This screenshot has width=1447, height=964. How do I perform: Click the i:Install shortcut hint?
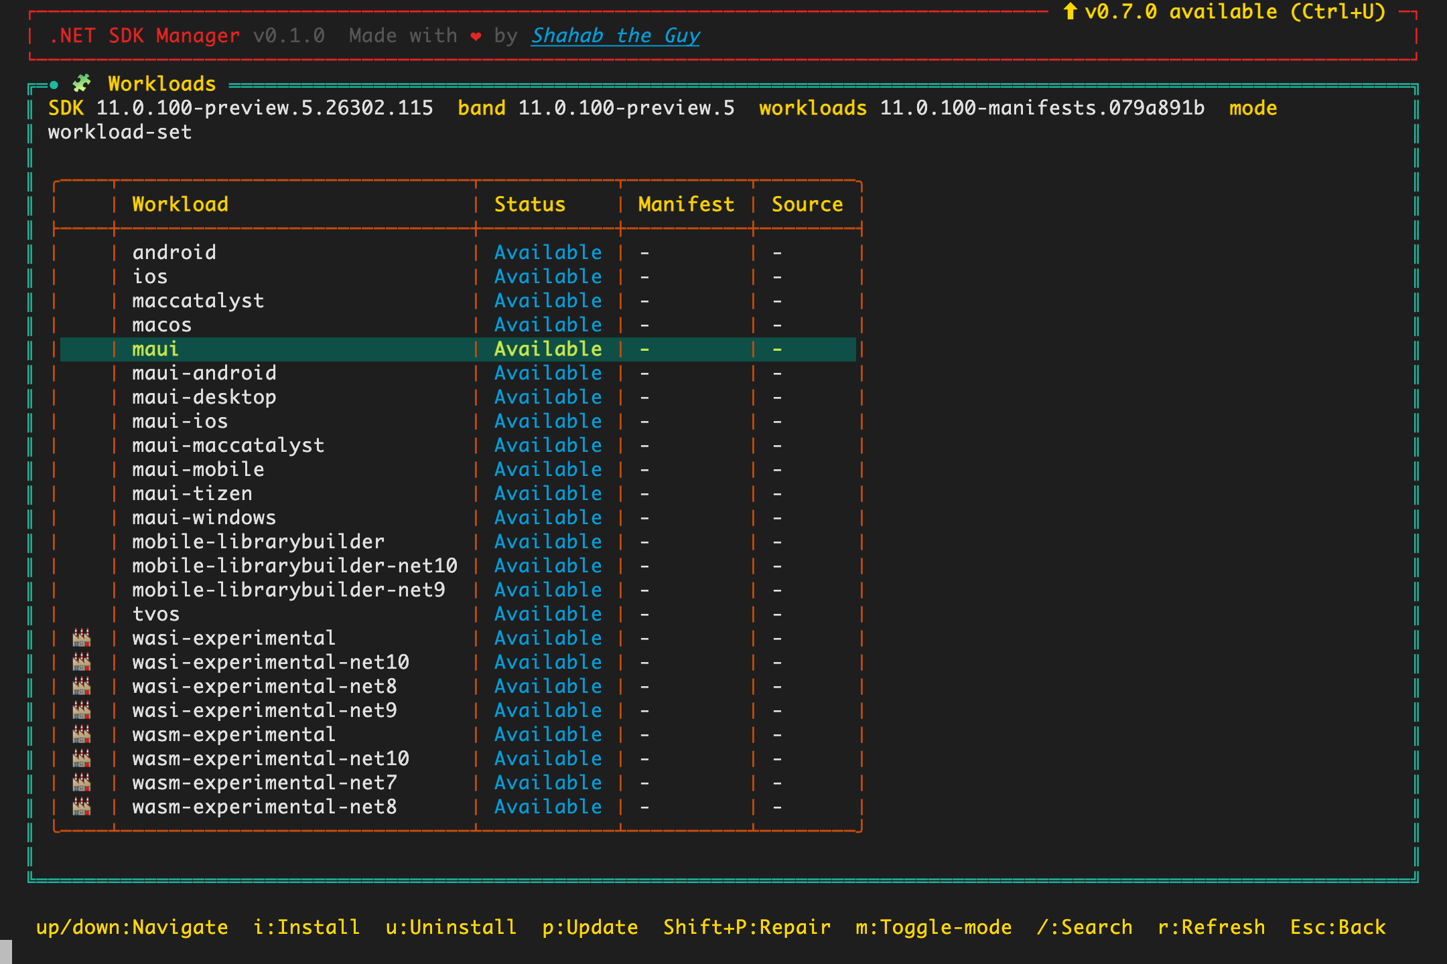point(307,927)
